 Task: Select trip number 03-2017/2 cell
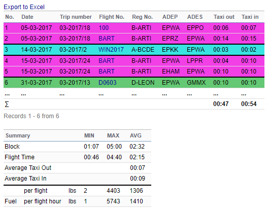click(73, 50)
